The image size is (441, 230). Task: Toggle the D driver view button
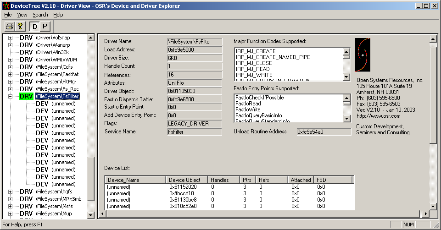[34, 27]
